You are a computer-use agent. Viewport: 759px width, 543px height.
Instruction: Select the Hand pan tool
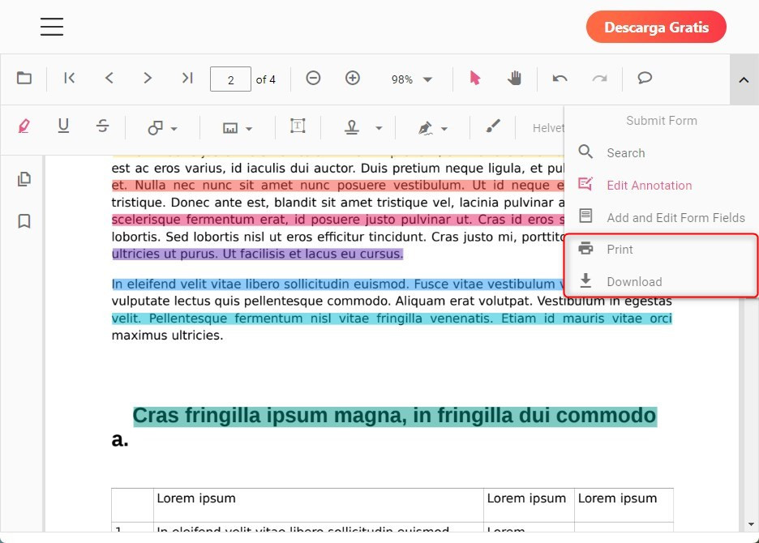[516, 79]
